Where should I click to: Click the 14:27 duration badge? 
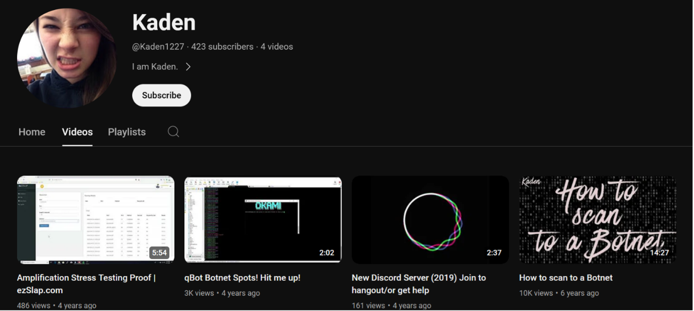[659, 253]
